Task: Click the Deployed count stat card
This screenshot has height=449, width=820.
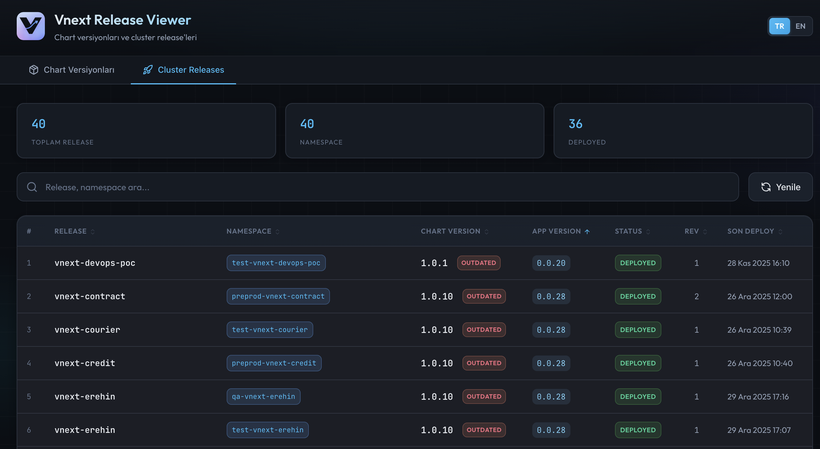Action: (683, 130)
